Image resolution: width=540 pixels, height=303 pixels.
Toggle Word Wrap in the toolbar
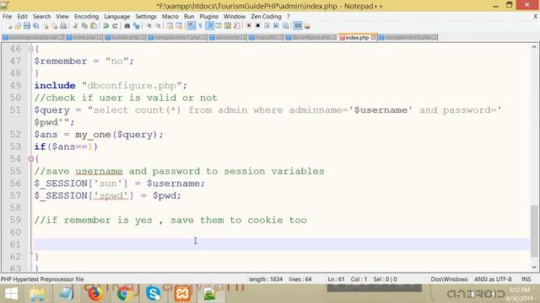[192, 26]
